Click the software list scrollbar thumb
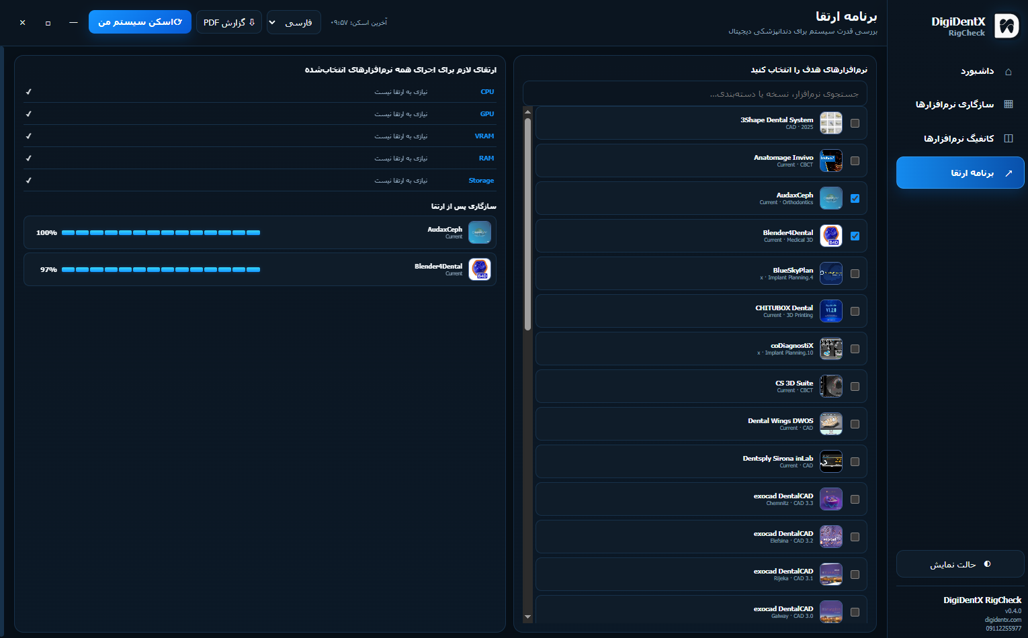 pos(528,224)
